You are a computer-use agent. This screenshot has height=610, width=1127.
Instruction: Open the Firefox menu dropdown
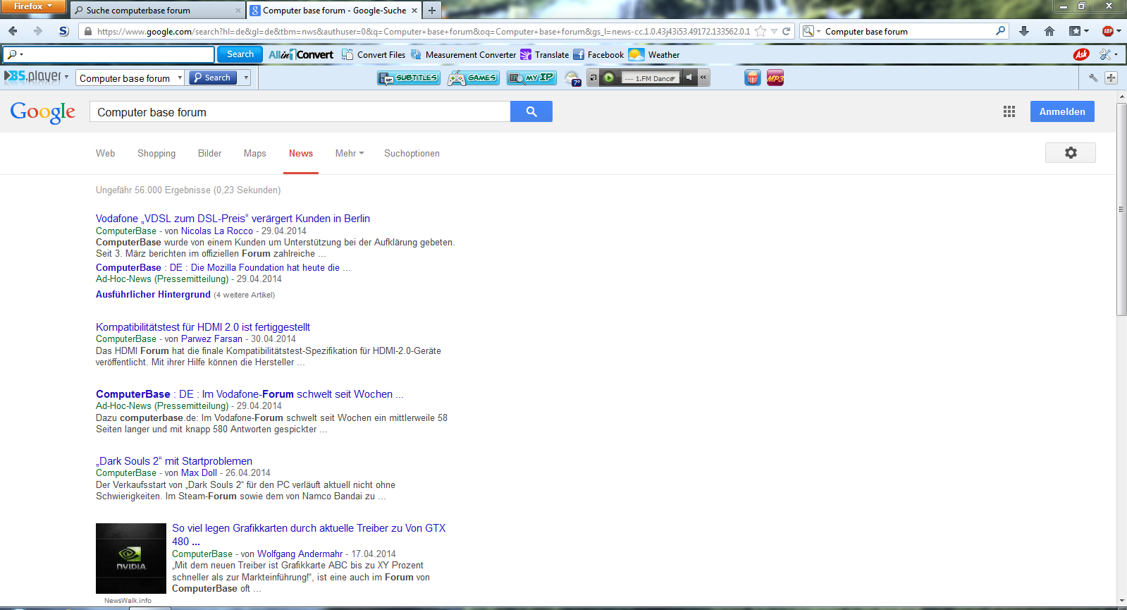pos(33,6)
